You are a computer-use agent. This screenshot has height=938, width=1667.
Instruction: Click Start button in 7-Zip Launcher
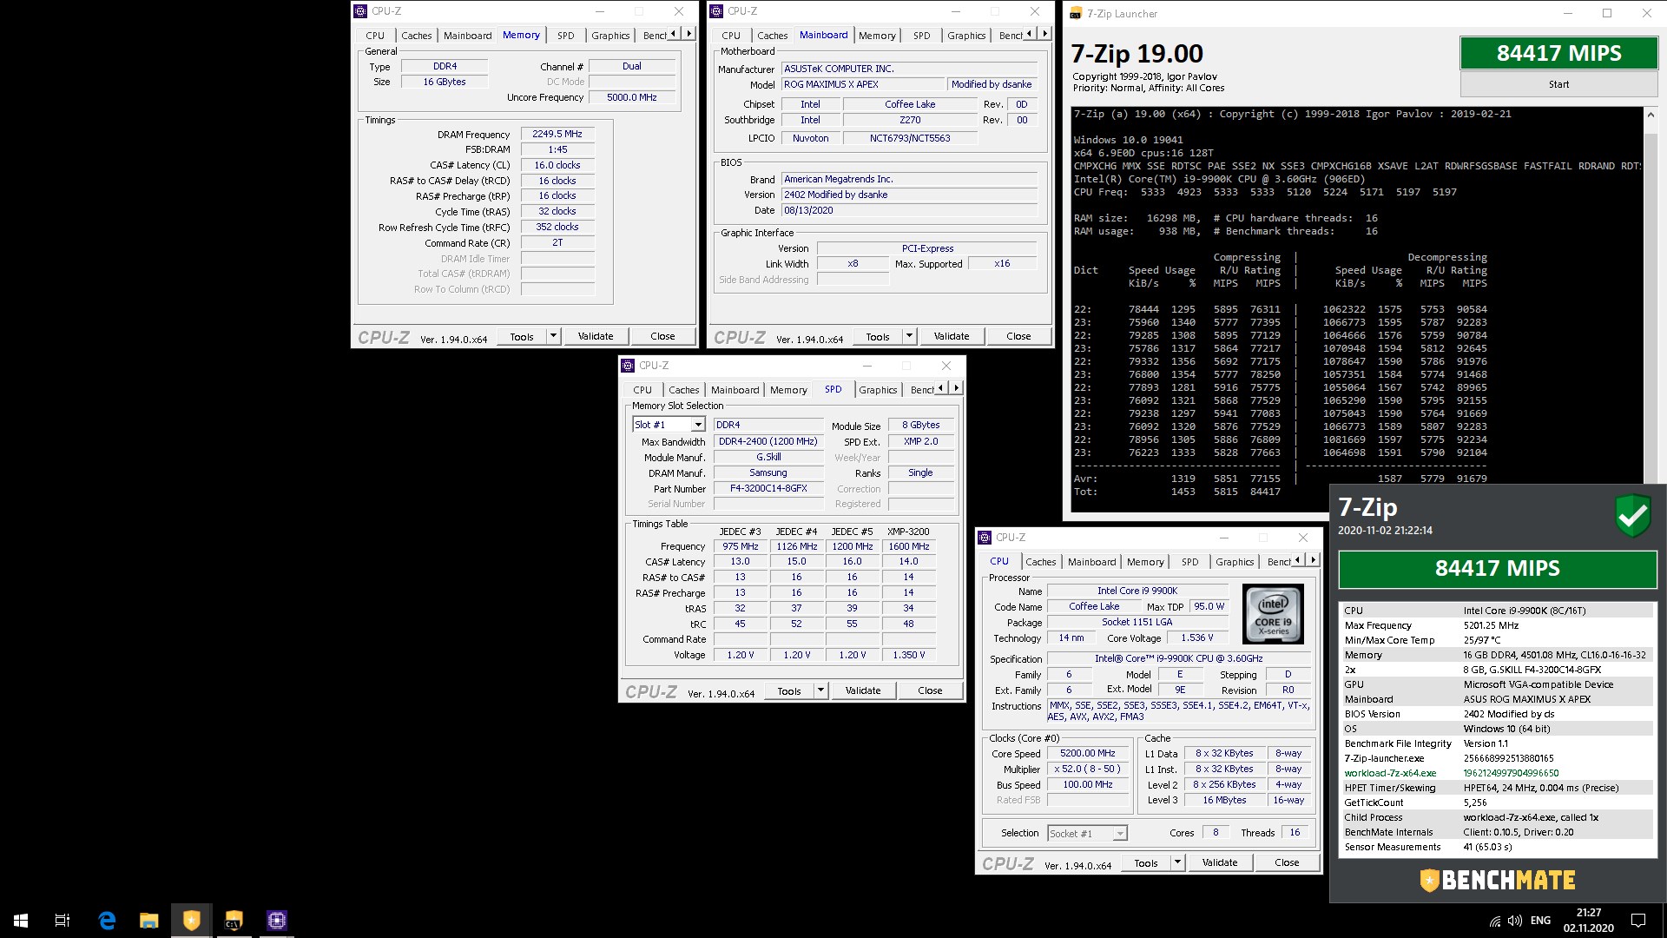click(1558, 84)
